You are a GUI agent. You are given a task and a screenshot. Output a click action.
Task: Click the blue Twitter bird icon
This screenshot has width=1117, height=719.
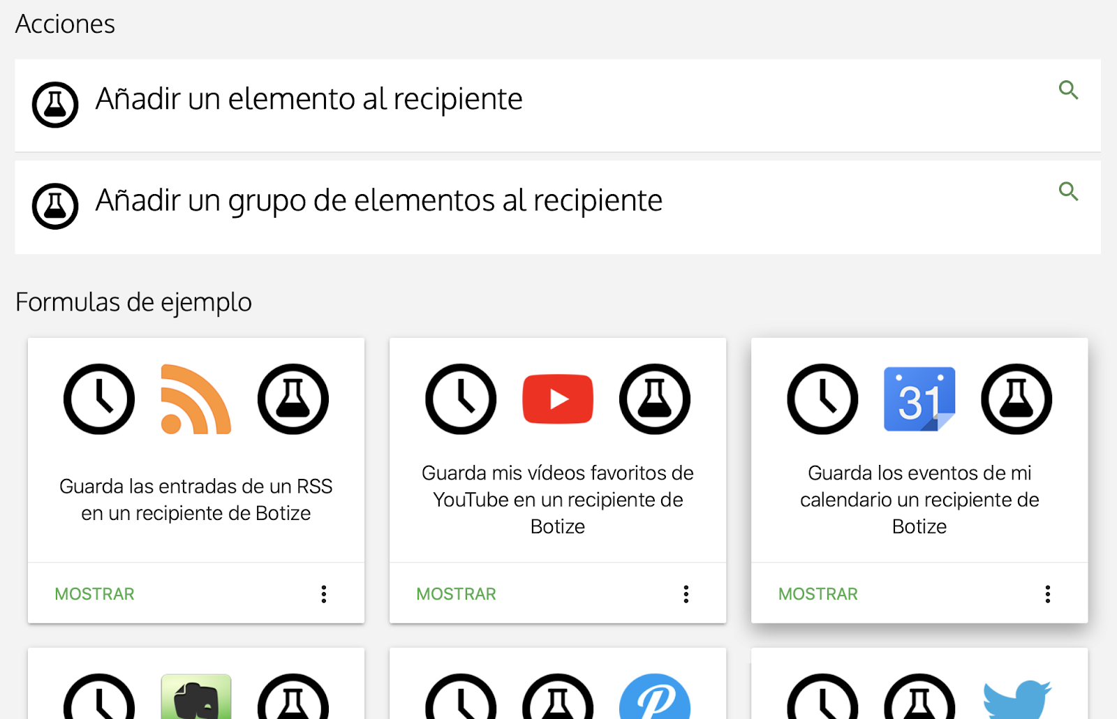[x=1016, y=699]
